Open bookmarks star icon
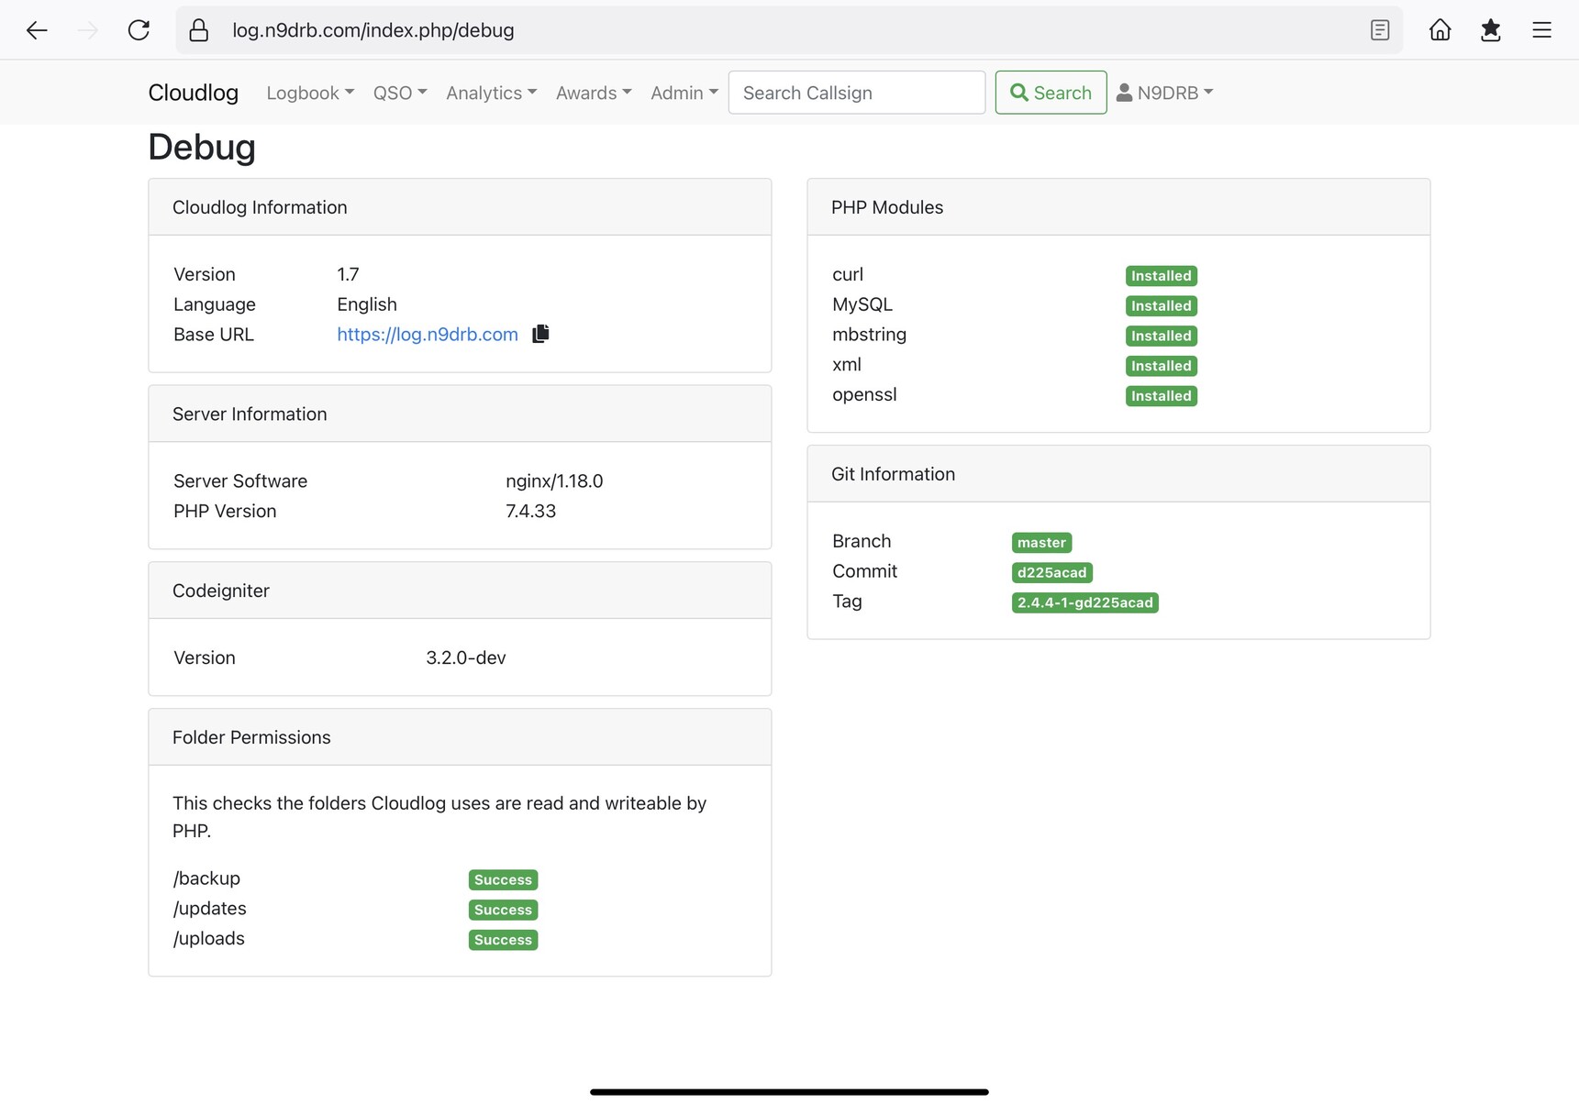1579x1104 pixels. [x=1490, y=30]
